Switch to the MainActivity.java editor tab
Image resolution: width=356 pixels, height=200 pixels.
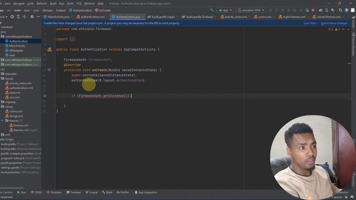(57, 17)
